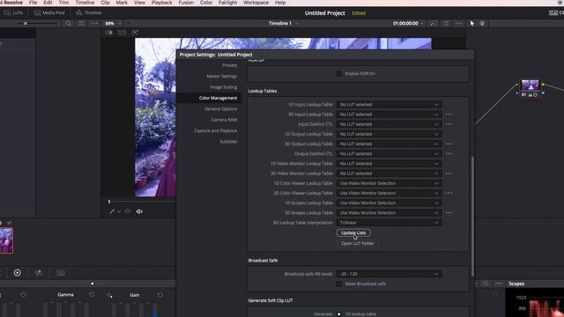Select the clip thumbnail in timeline strip

(x=6, y=240)
